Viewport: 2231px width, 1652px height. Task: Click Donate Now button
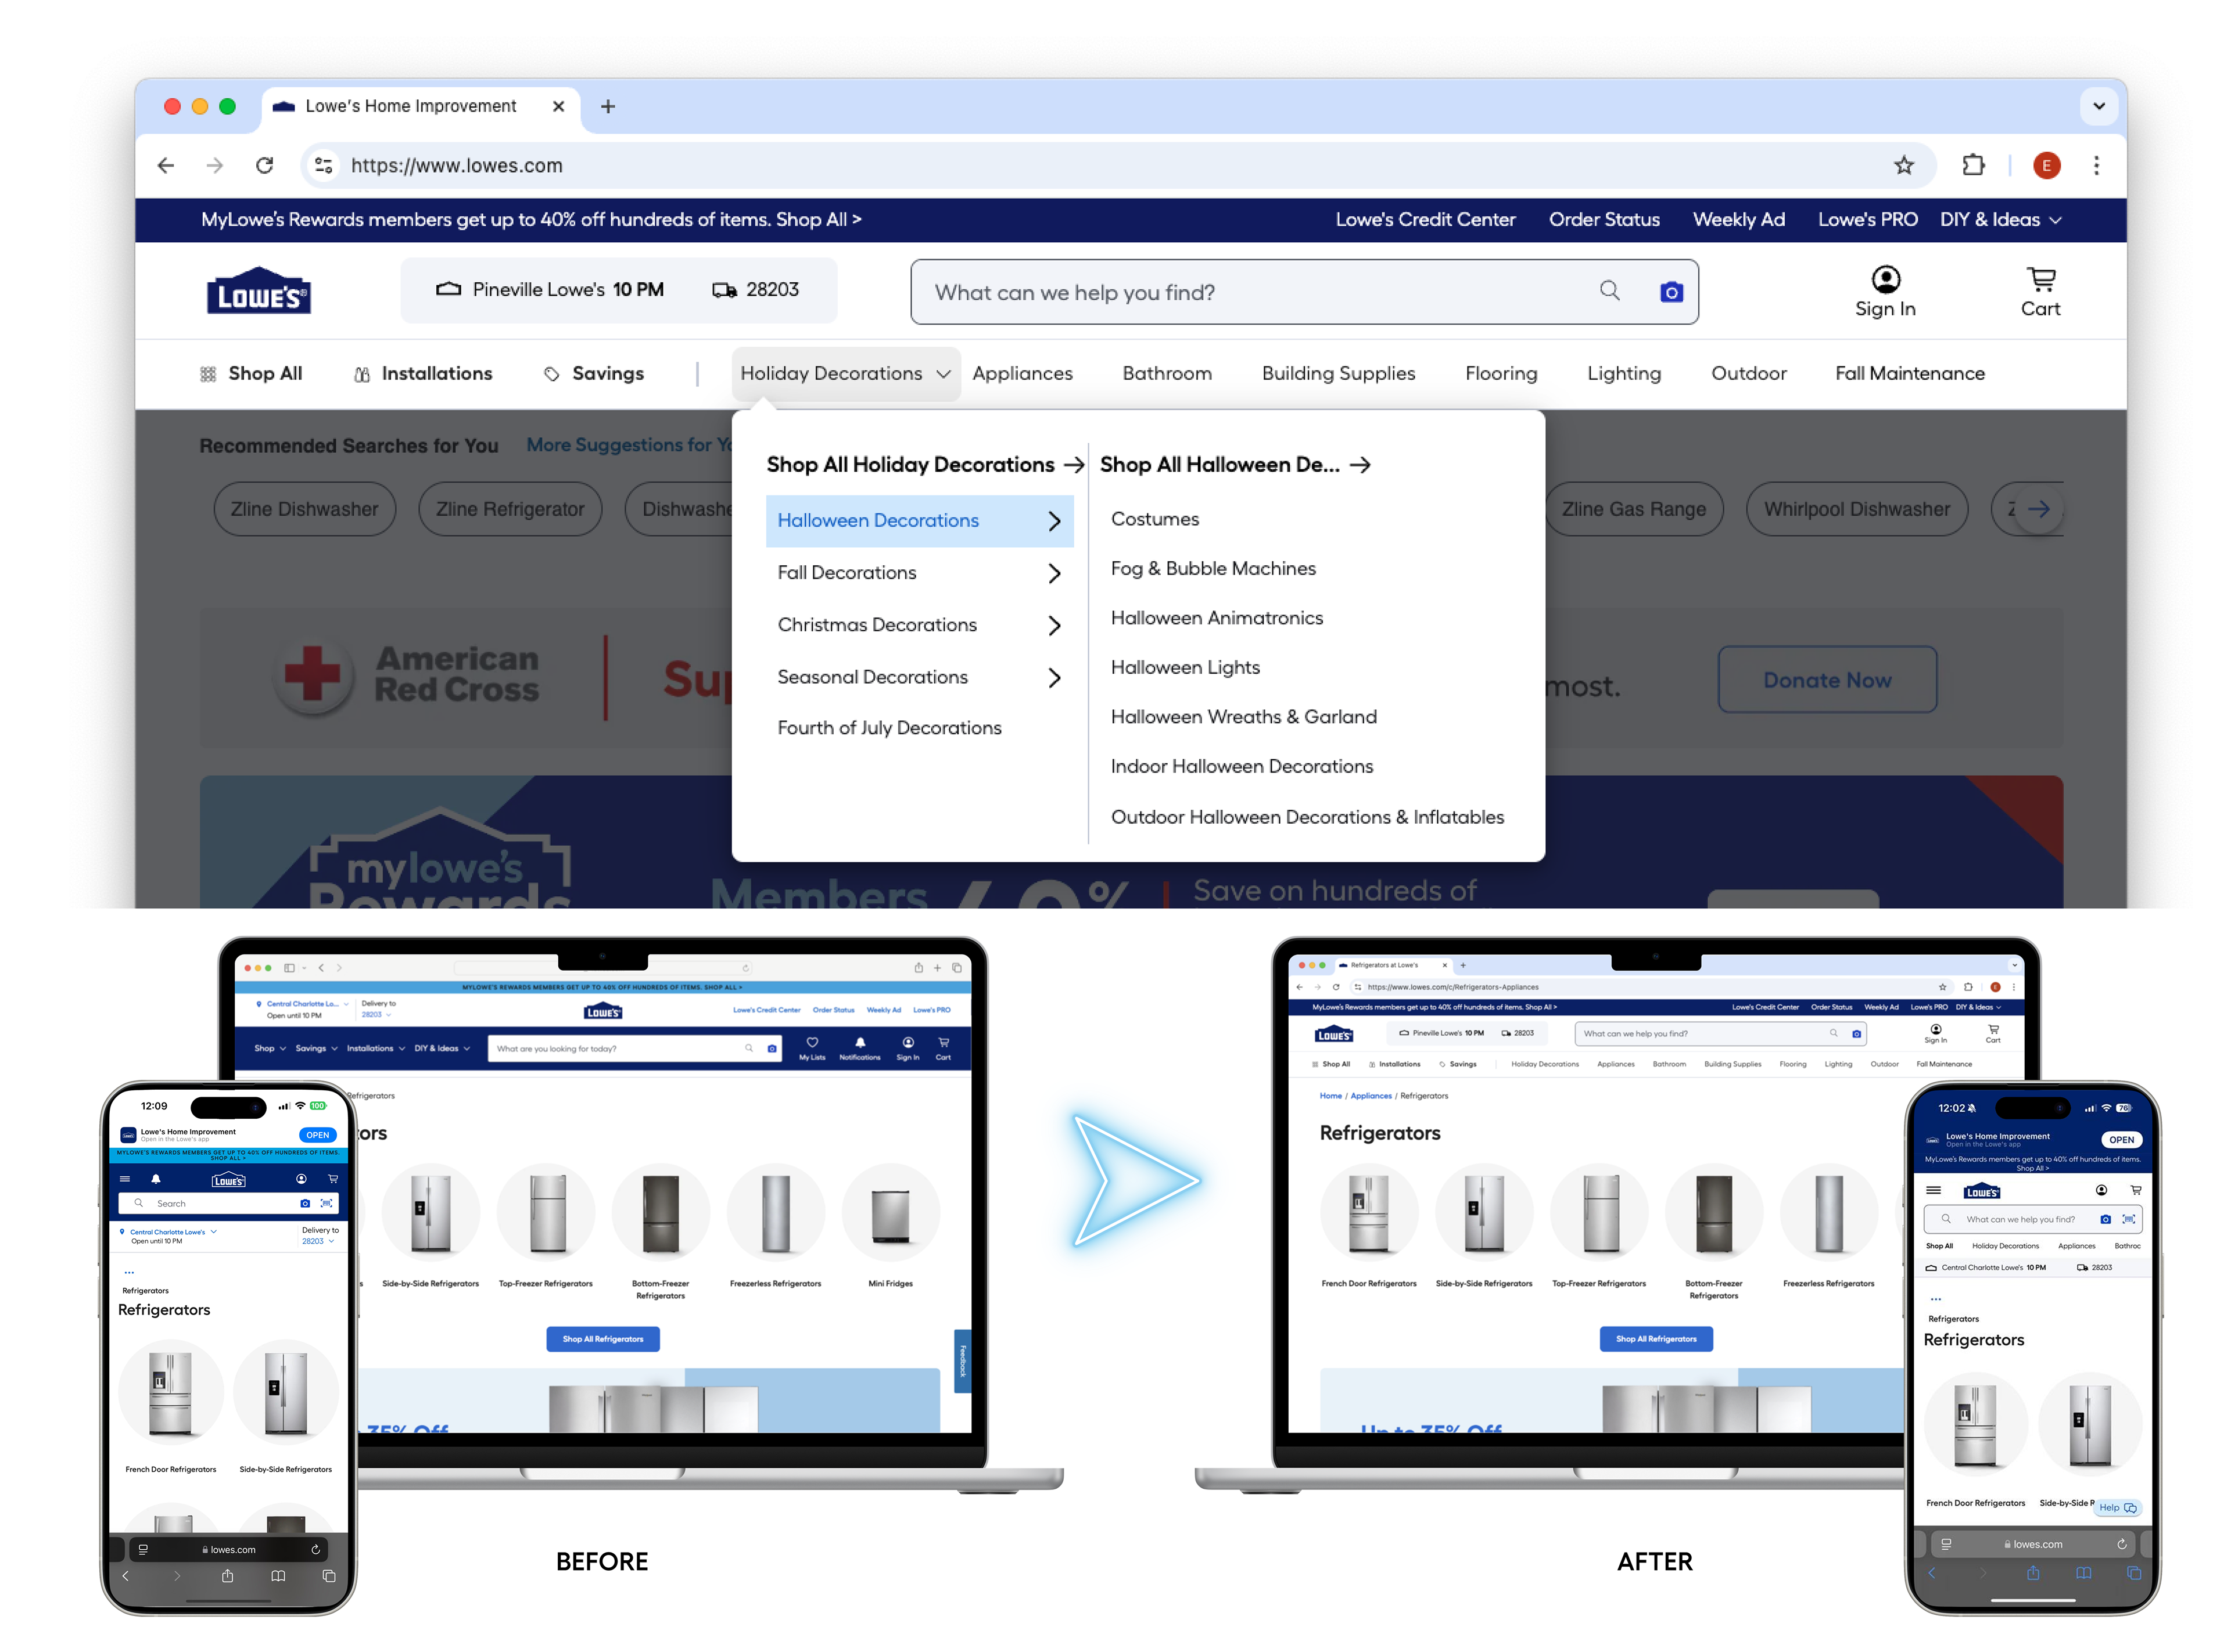click(1826, 680)
